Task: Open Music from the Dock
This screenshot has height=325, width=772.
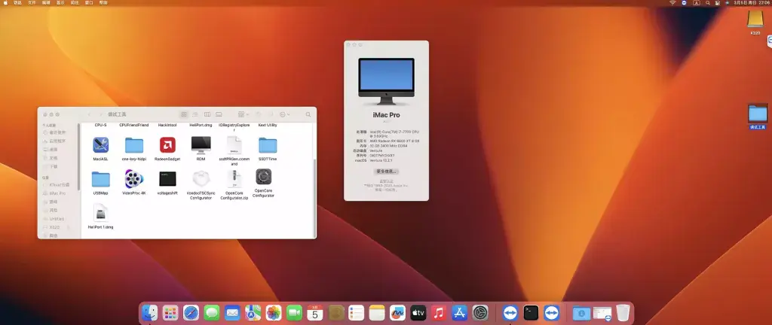Action: tap(439, 313)
